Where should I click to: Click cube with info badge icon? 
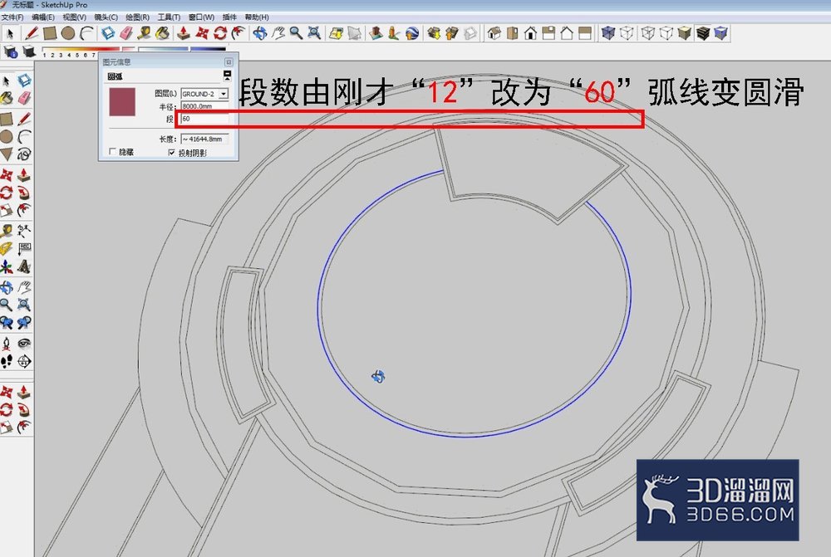point(11,52)
